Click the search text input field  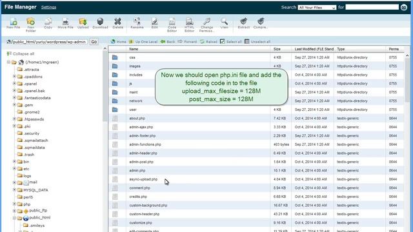coord(372,7)
